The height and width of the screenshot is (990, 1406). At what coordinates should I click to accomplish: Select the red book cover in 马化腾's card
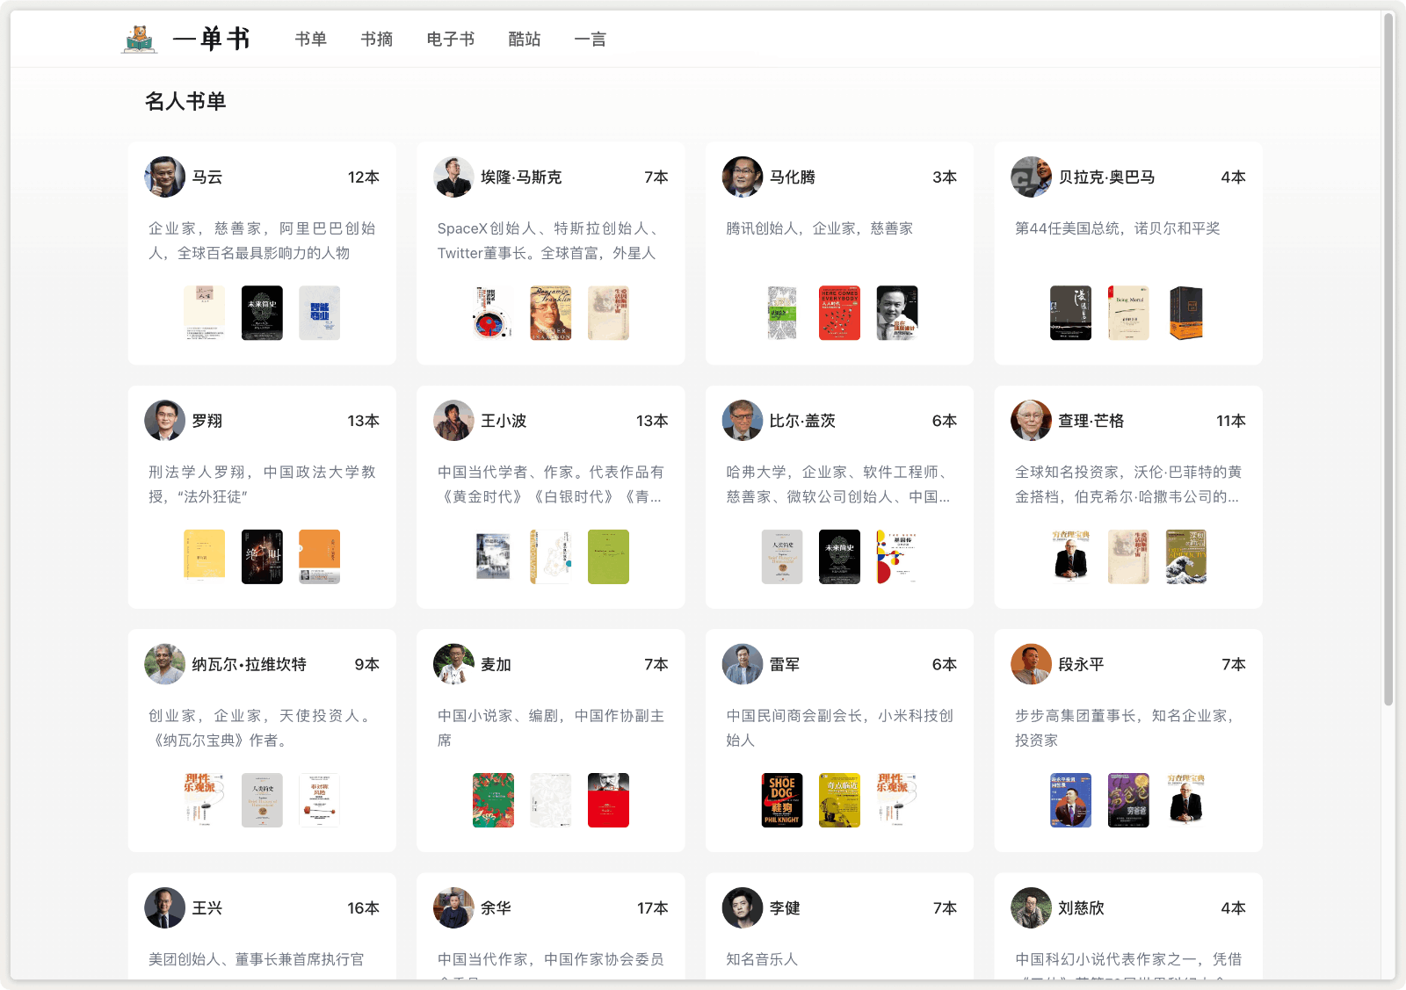click(839, 313)
